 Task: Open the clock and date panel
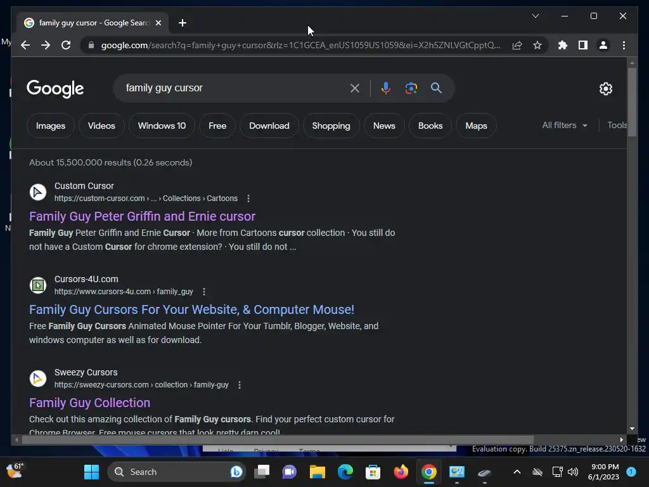click(x=604, y=472)
